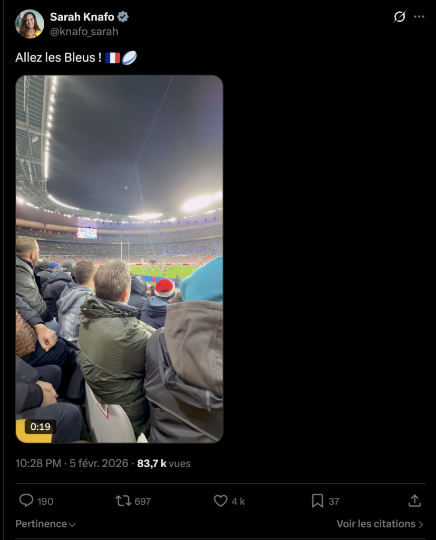Play the stadium video thumbnail
The height and width of the screenshot is (540, 436).
coord(120,259)
